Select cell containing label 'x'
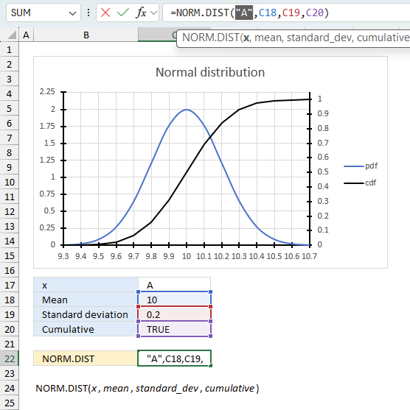 [86, 285]
